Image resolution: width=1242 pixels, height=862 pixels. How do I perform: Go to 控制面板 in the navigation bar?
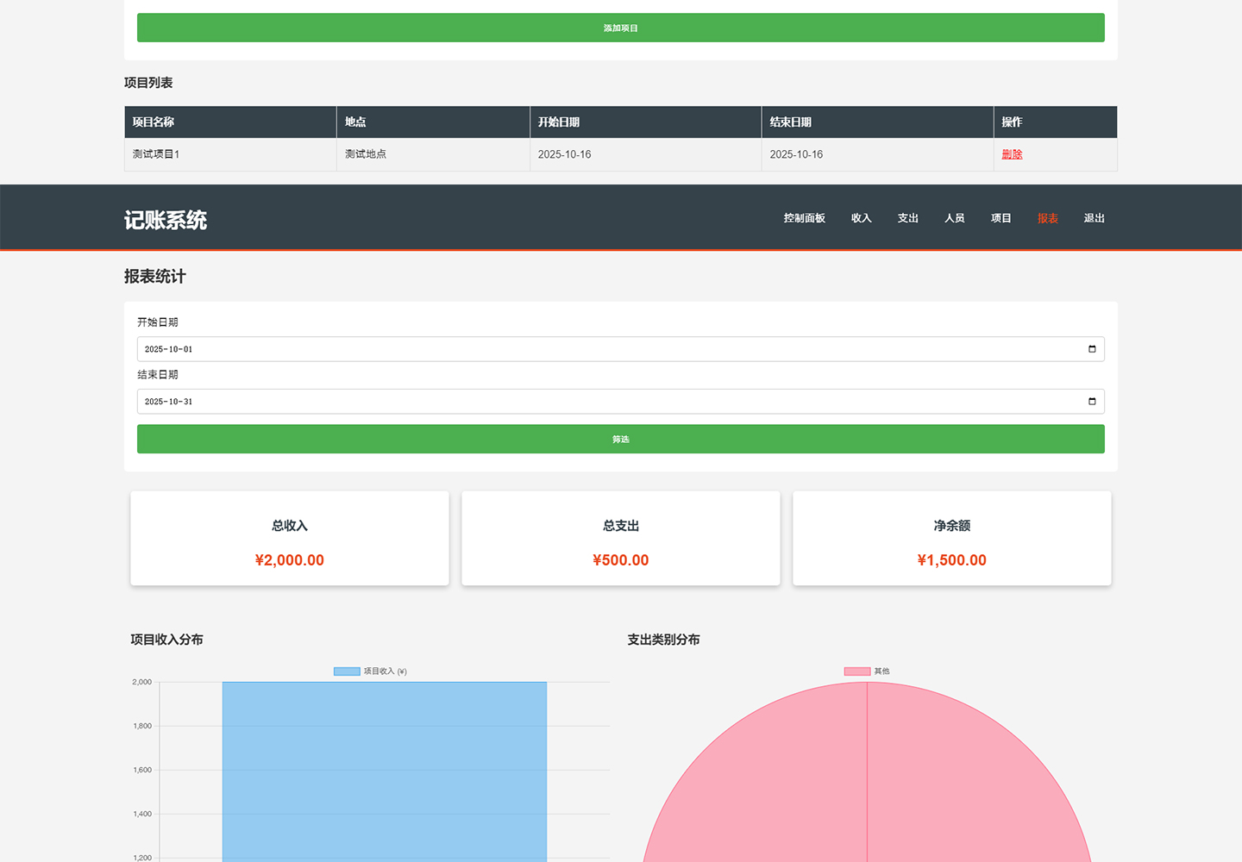[804, 218]
